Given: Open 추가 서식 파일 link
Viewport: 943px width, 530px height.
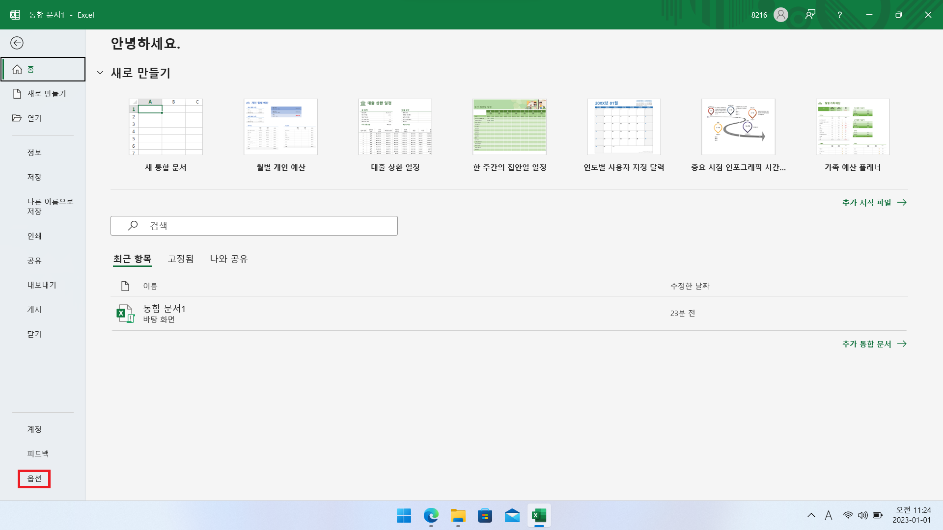Looking at the screenshot, I should [x=874, y=203].
